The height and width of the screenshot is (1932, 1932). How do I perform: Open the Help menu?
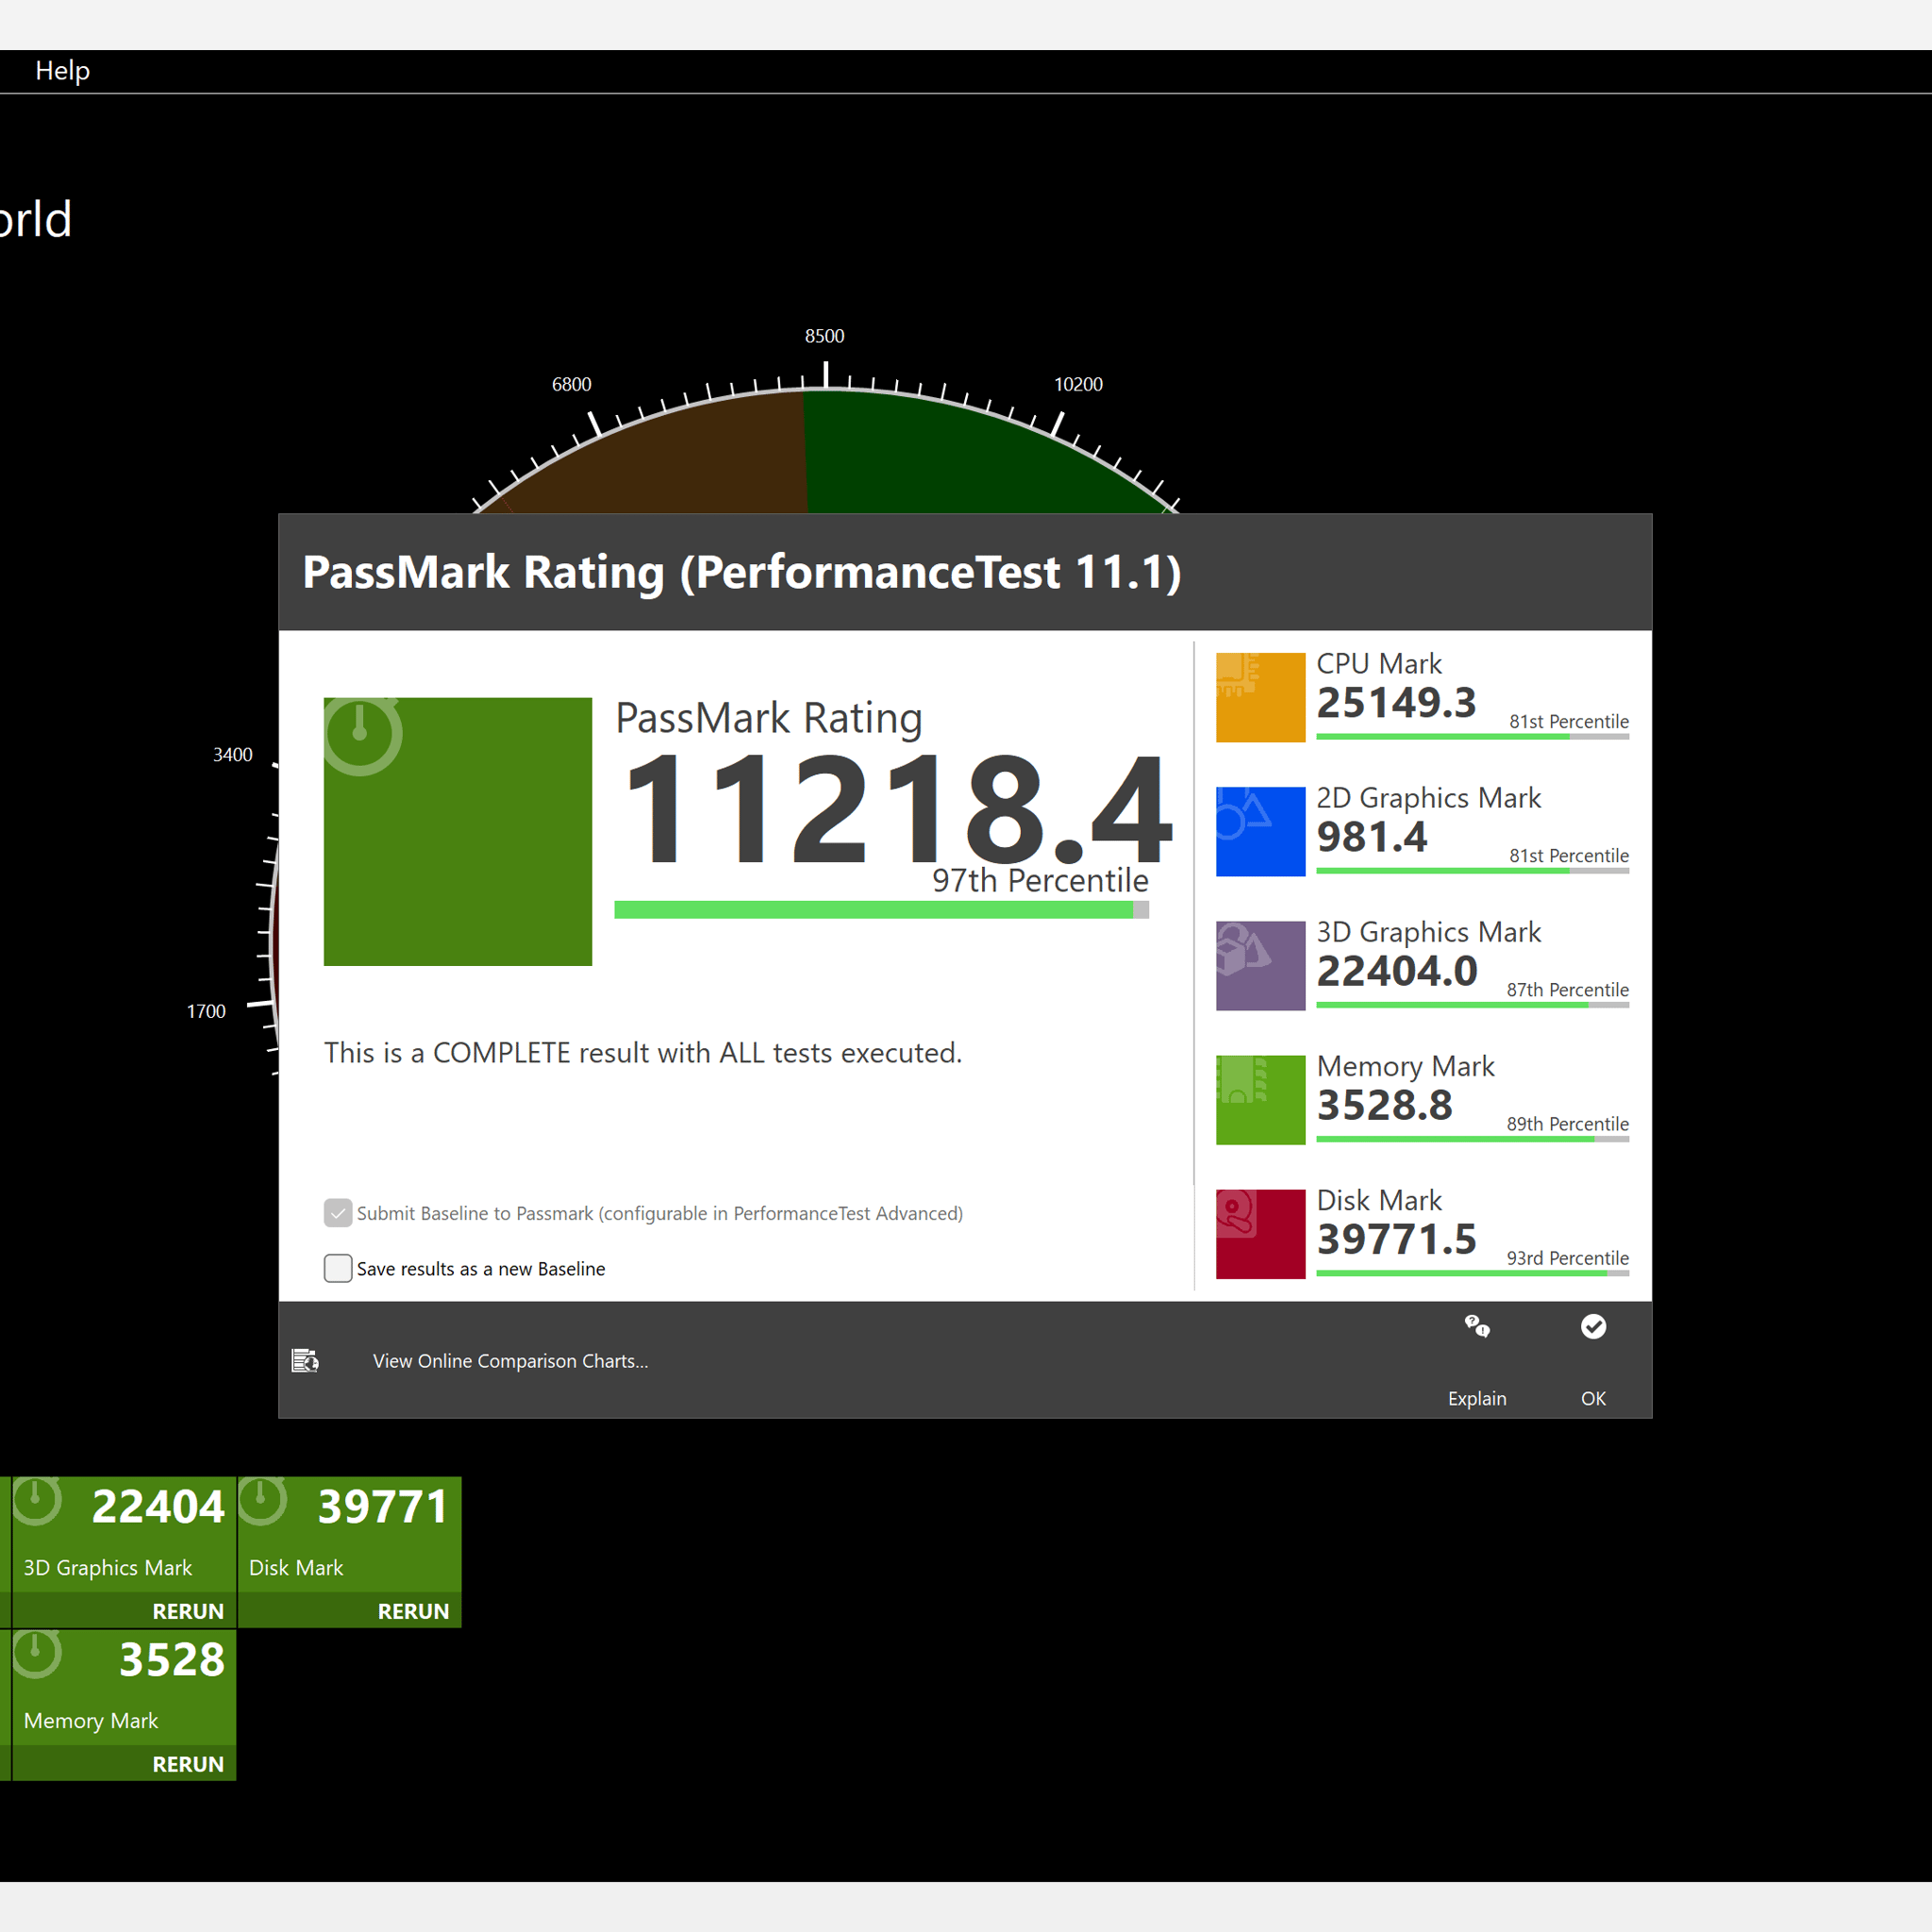(62, 71)
